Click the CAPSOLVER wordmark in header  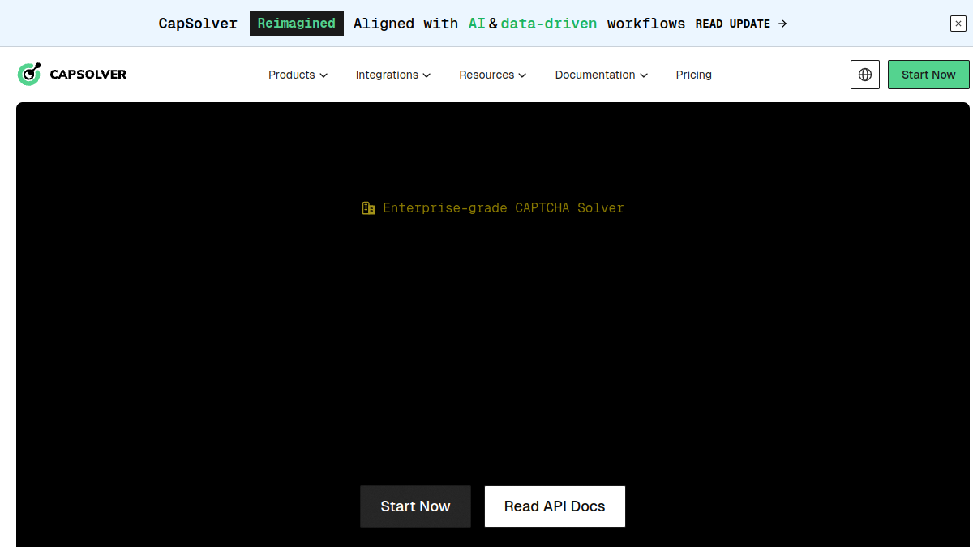88,75
